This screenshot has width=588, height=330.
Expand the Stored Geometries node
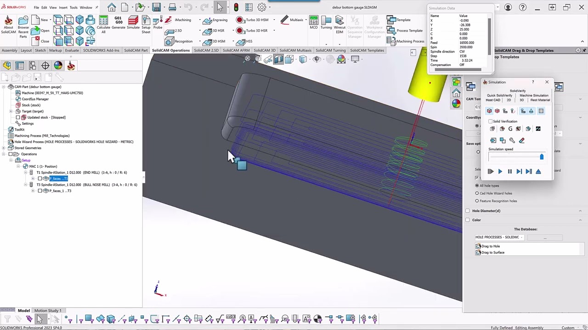point(4,148)
